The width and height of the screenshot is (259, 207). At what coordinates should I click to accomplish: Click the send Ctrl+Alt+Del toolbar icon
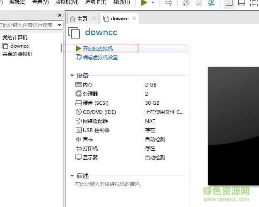(169, 3)
